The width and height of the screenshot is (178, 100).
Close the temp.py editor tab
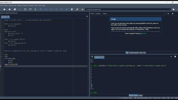click(8, 17)
